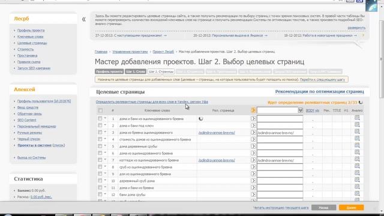
Task: Open the row 3 actions dropdown arrow
Action: point(105,132)
